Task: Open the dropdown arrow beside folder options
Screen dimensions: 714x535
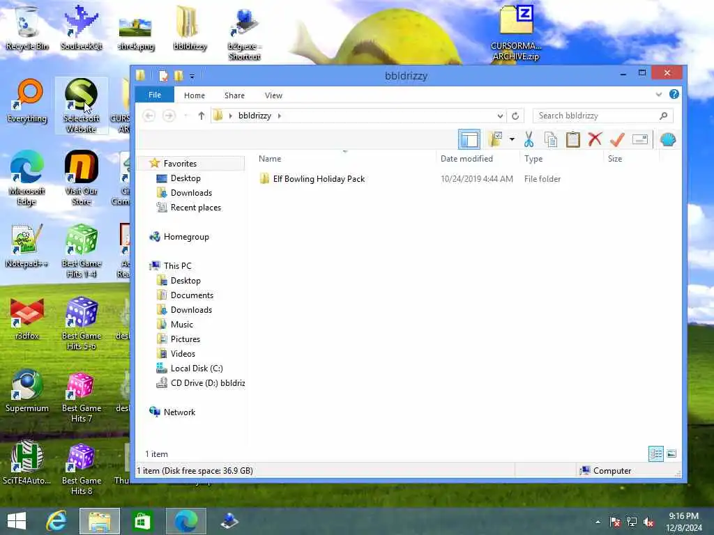Action: (512, 139)
